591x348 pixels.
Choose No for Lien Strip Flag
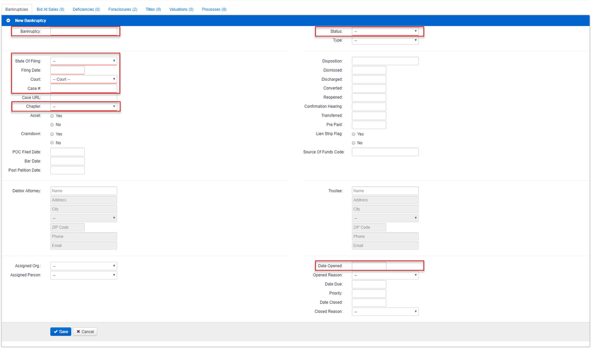(x=354, y=143)
